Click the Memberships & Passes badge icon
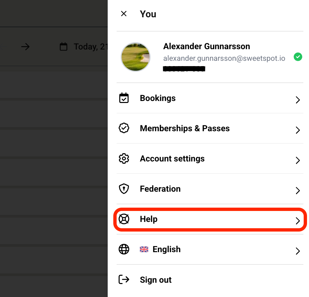This screenshot has height=297, width=309. 124,129
